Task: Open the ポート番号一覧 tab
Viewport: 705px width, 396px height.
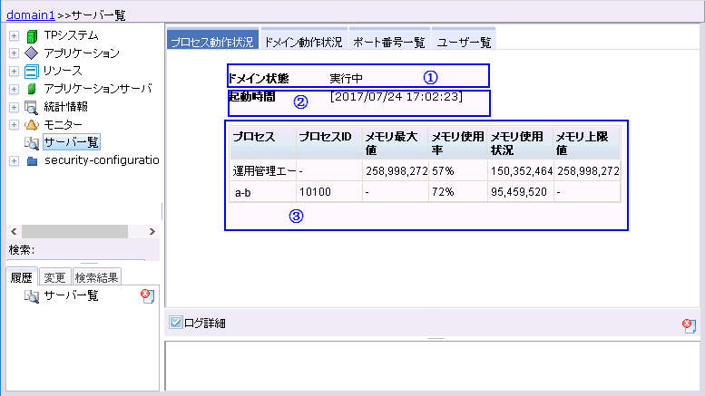Action: point(388,42)
